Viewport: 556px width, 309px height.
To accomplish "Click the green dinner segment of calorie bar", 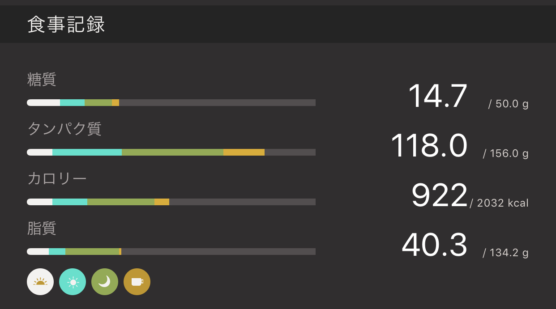I will [121, 202].
